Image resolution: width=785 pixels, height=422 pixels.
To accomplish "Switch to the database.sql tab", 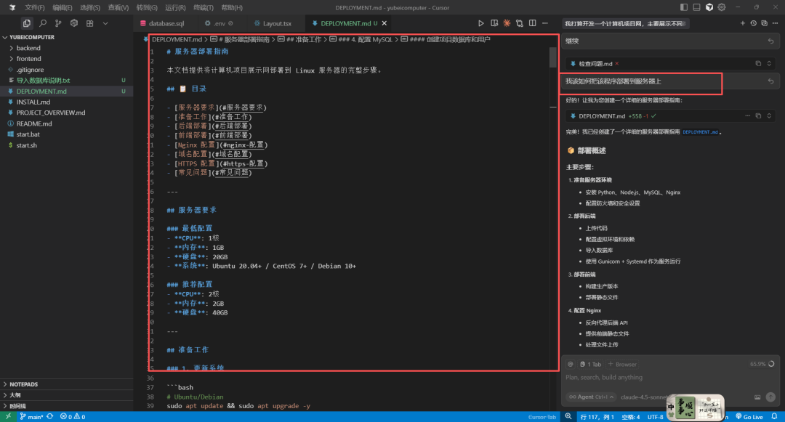I will coord(166,23).
